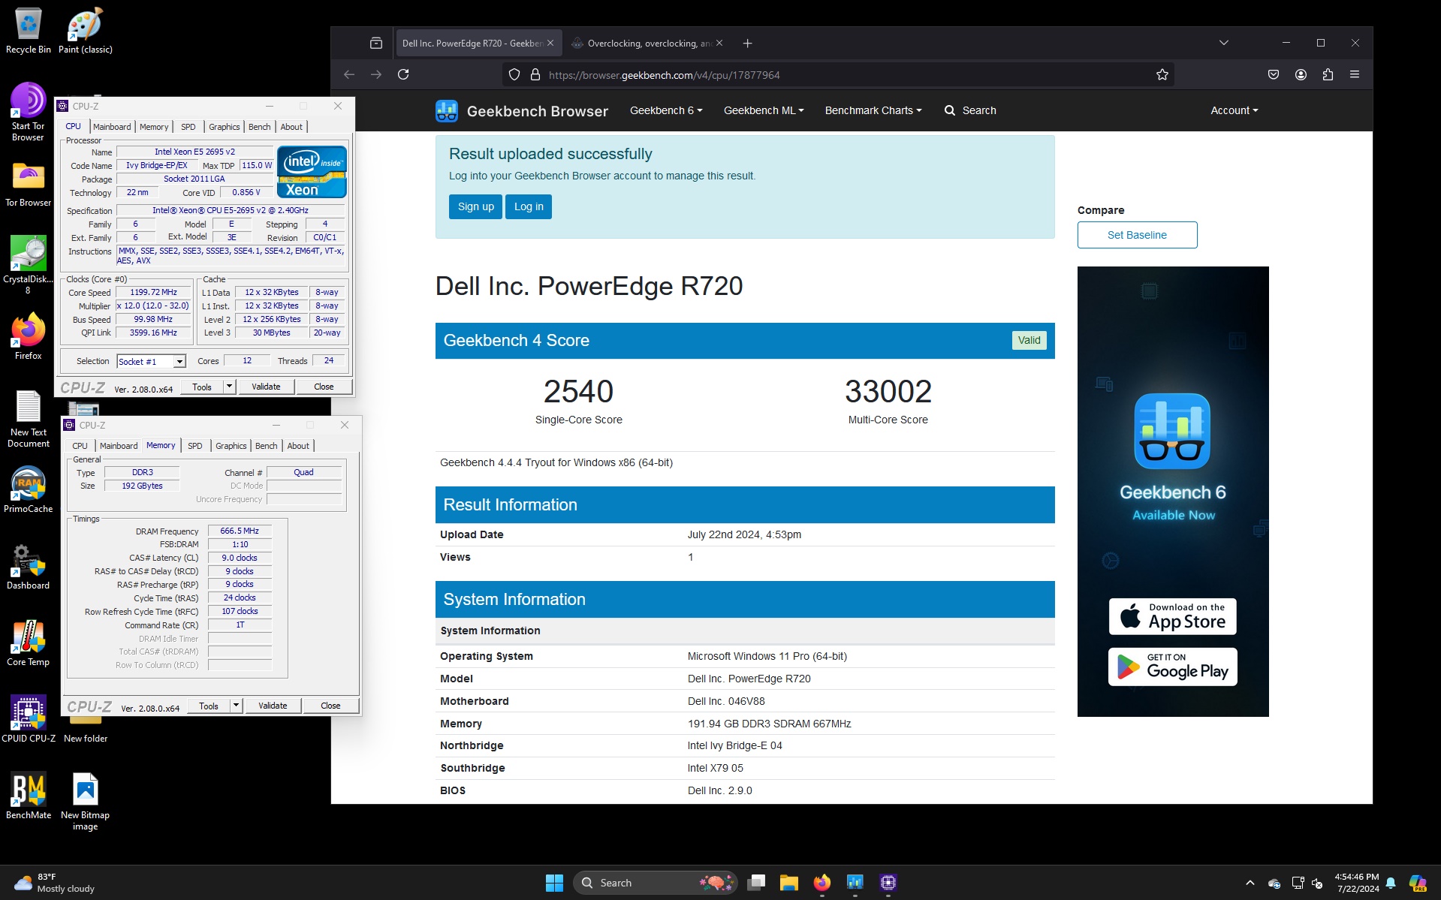Screen dimensions: 1441x900
Task: Close the Dell PowerEdge R720 browser tab
Action: pyautogui.click(x=550, y=43)
